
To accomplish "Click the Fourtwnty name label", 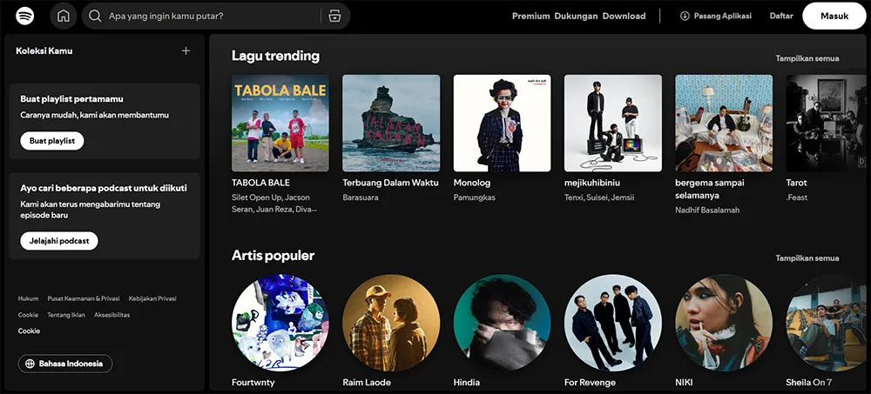I will (253, 383).
